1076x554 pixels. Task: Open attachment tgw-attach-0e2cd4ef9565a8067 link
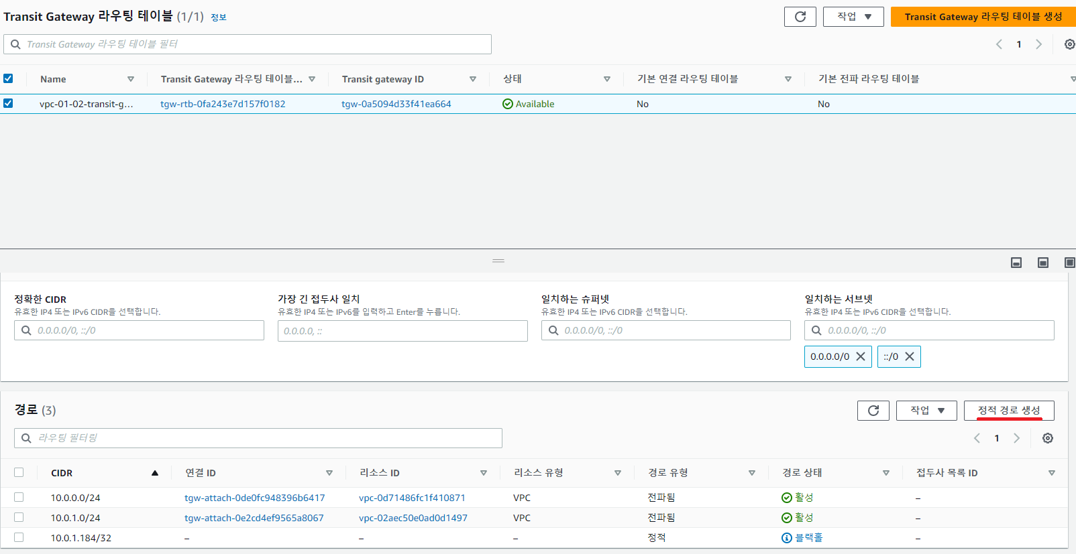click(x=254, y=518)
